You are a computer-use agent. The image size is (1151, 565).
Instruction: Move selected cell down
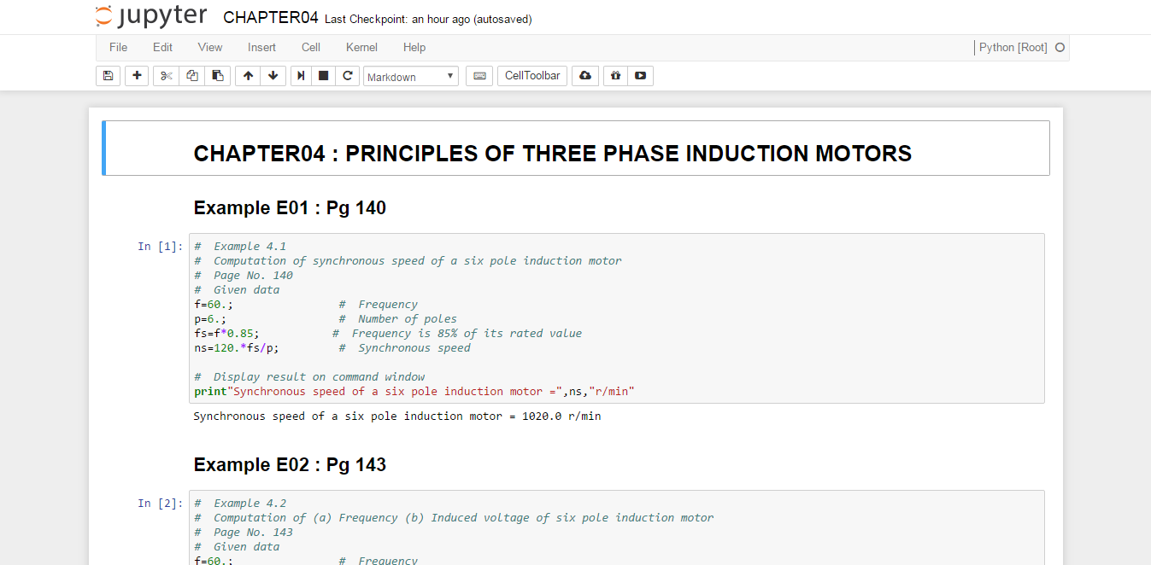coord(273,76)
